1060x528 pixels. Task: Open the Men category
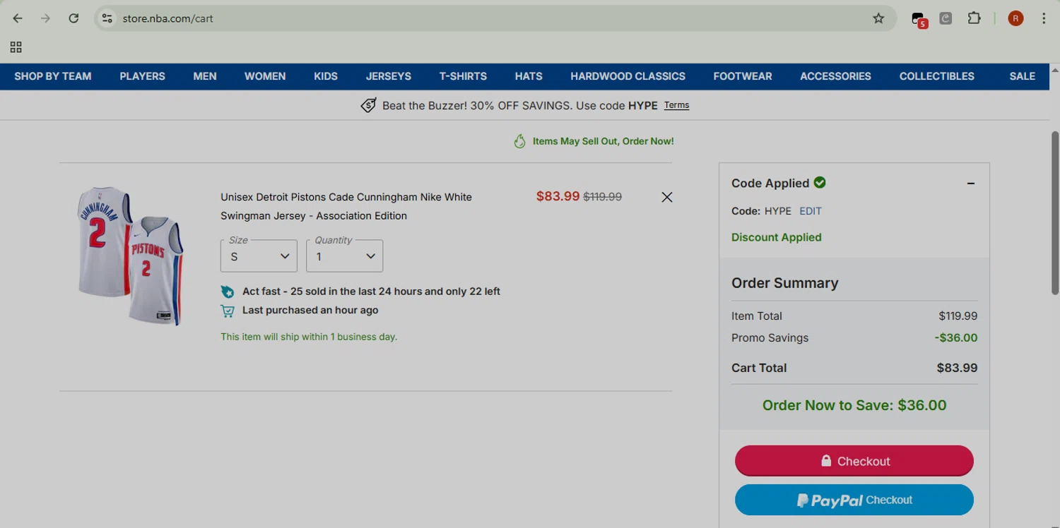[x=205, y=76]
